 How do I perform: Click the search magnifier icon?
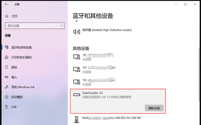pos(61,26)
